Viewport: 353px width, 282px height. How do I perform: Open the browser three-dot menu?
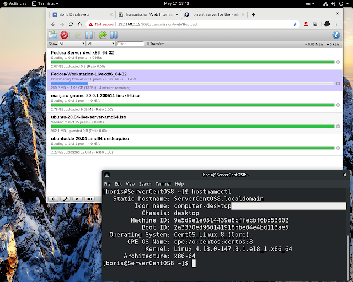coord(336,24)
